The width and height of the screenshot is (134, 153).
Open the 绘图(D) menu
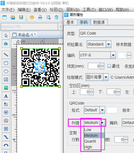point(56,10)
